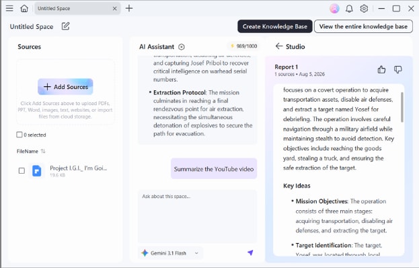Click the 1 sources Aug 5, 2026 label
Image resolution: width=419 pixels, height=268 pixels.
click(299, 74)
